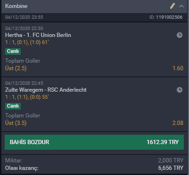Click the 2.08 odds value

coord(178,123)
